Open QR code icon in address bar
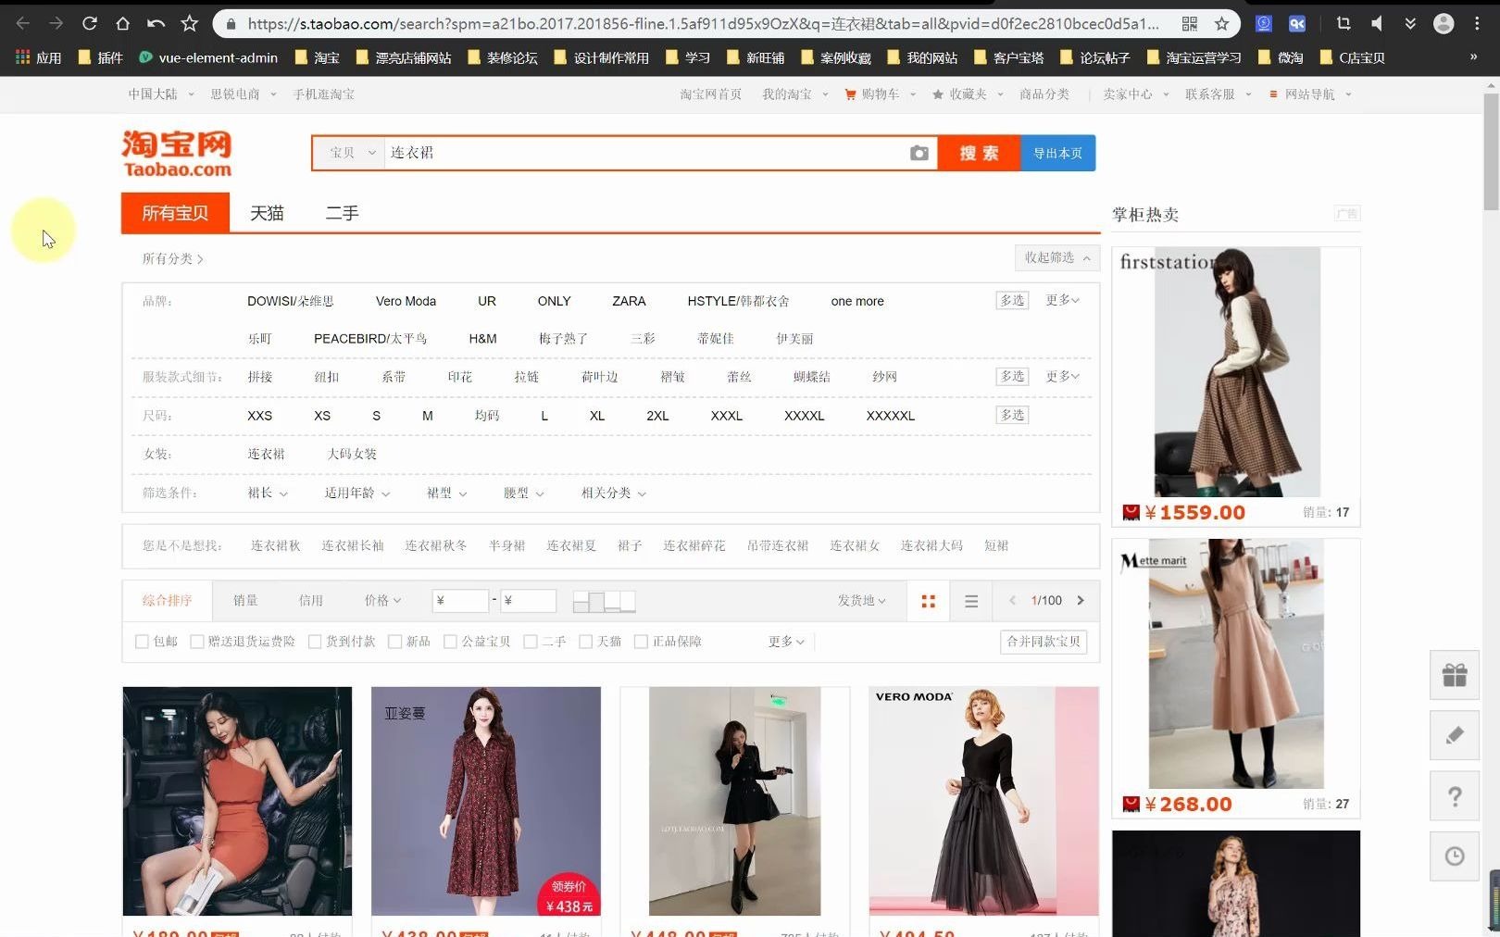 pos(1190,23)
